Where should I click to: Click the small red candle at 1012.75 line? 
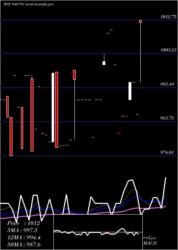[141, 21]
